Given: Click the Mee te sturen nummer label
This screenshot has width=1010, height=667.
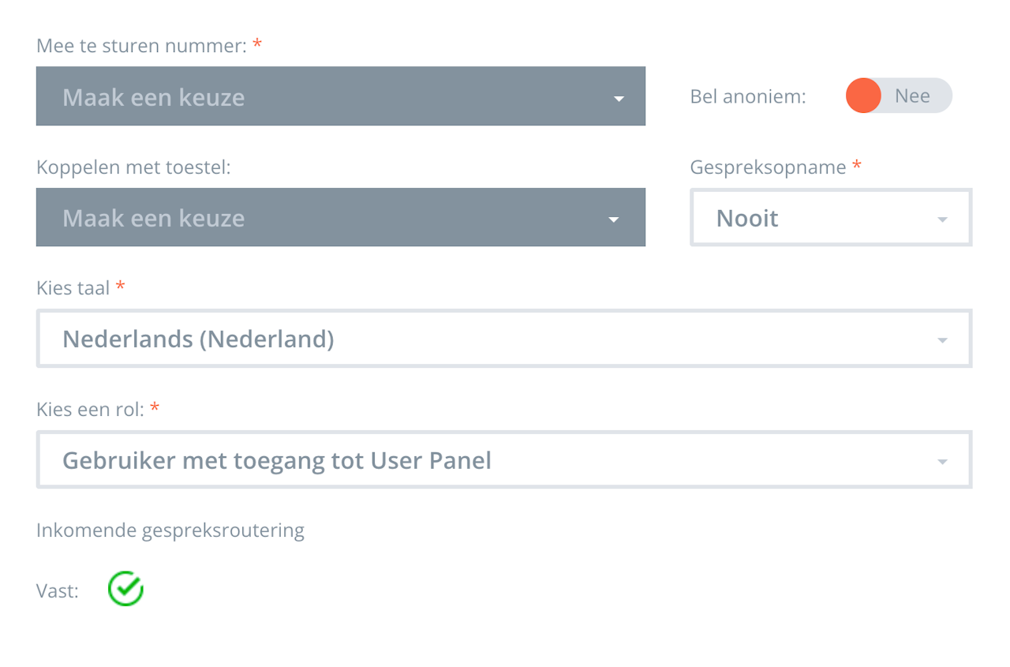Looking at the screenshot, I should tap(142, 46).
